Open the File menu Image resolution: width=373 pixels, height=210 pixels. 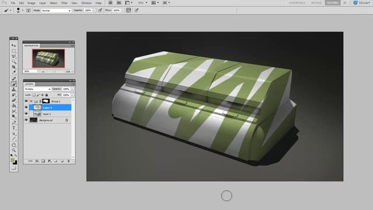click(x=13, y=3)
